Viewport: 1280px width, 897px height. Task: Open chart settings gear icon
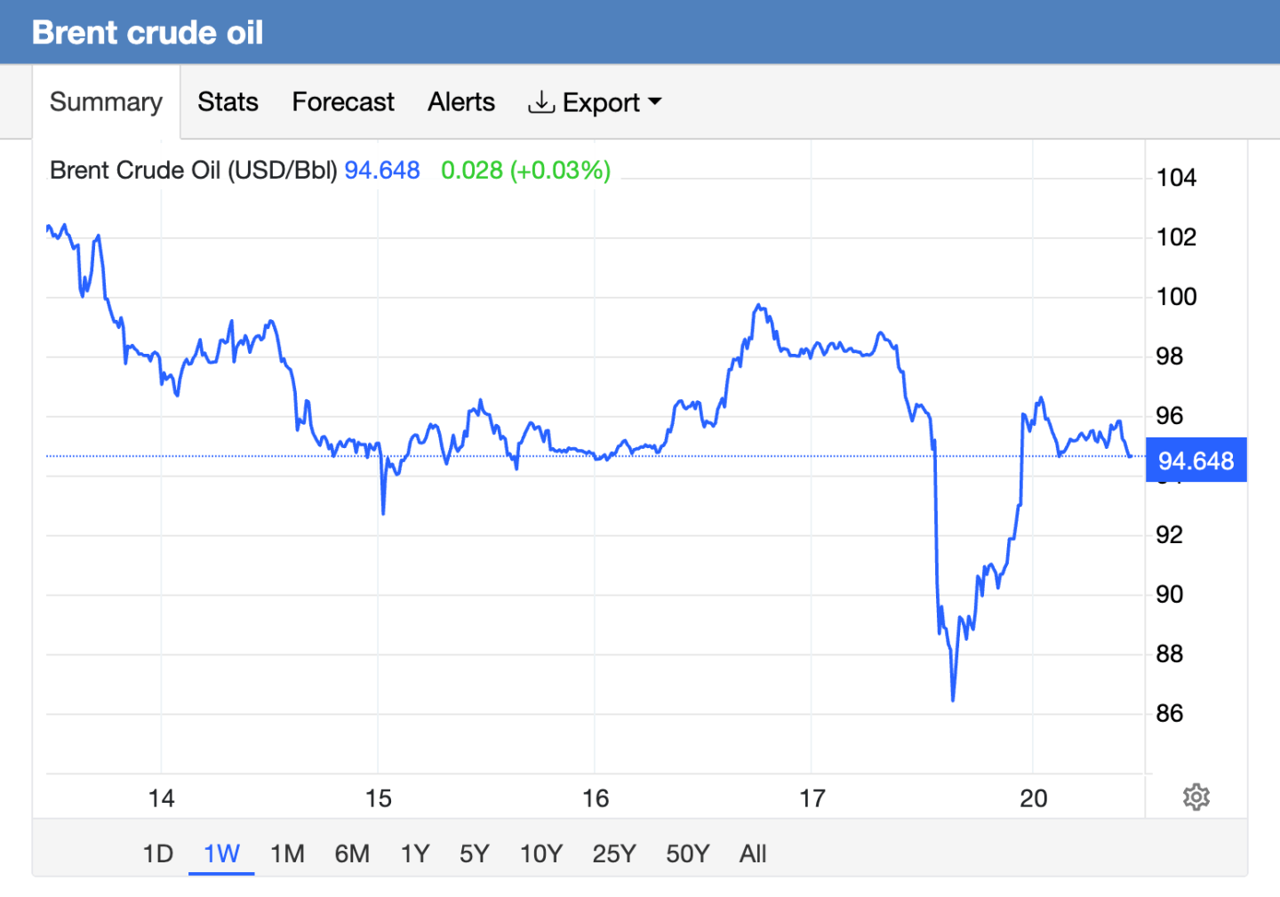tap(1196, 797)
